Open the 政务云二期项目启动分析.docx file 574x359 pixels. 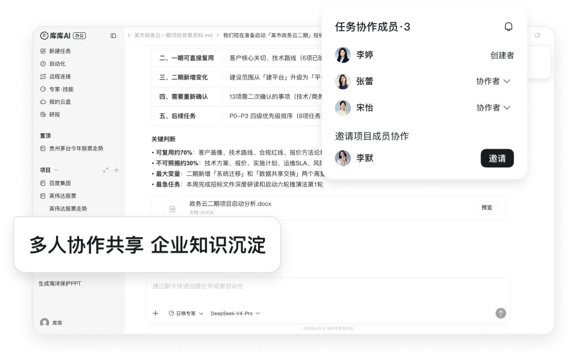(230, 203)
